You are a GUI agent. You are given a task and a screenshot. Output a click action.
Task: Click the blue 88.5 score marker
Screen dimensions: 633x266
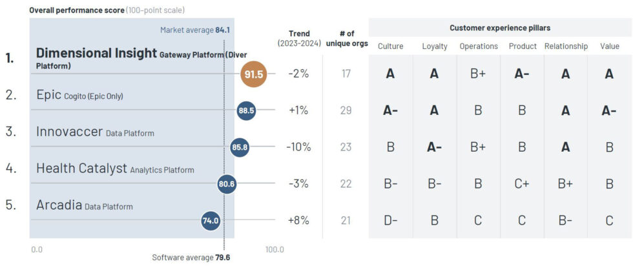tap(246, 110)
